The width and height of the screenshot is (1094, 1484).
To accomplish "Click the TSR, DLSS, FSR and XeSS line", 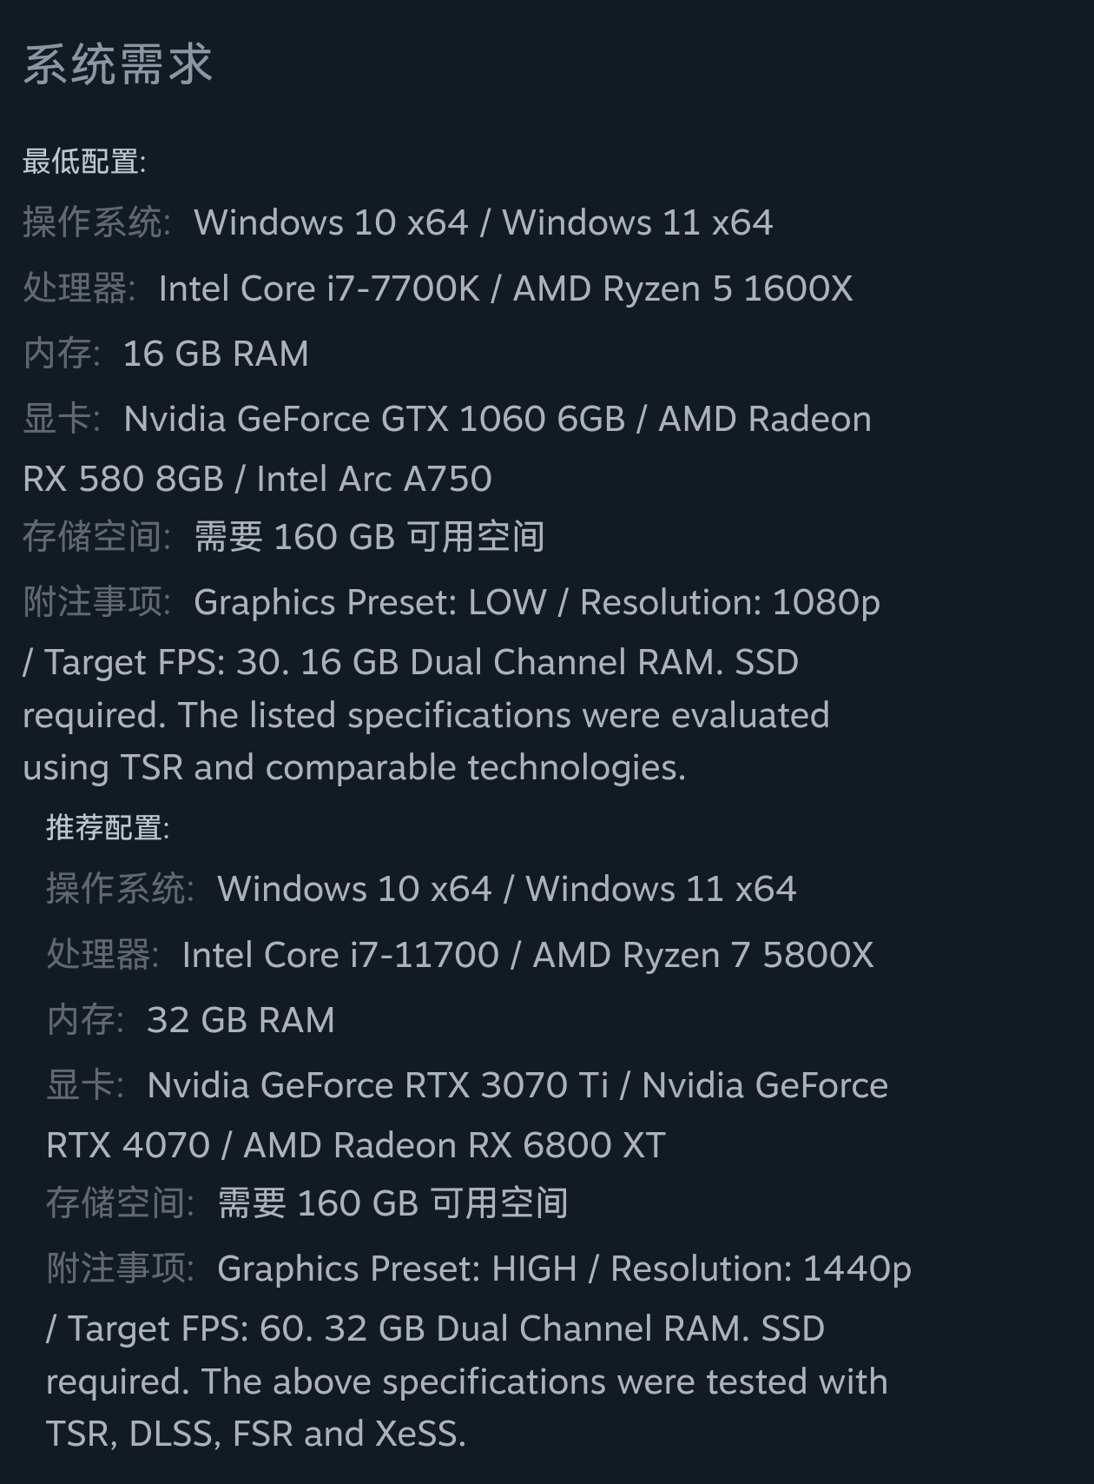I will point(256,1434).
